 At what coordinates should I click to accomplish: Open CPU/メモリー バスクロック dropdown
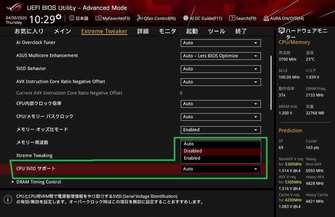tap(221, 117)
